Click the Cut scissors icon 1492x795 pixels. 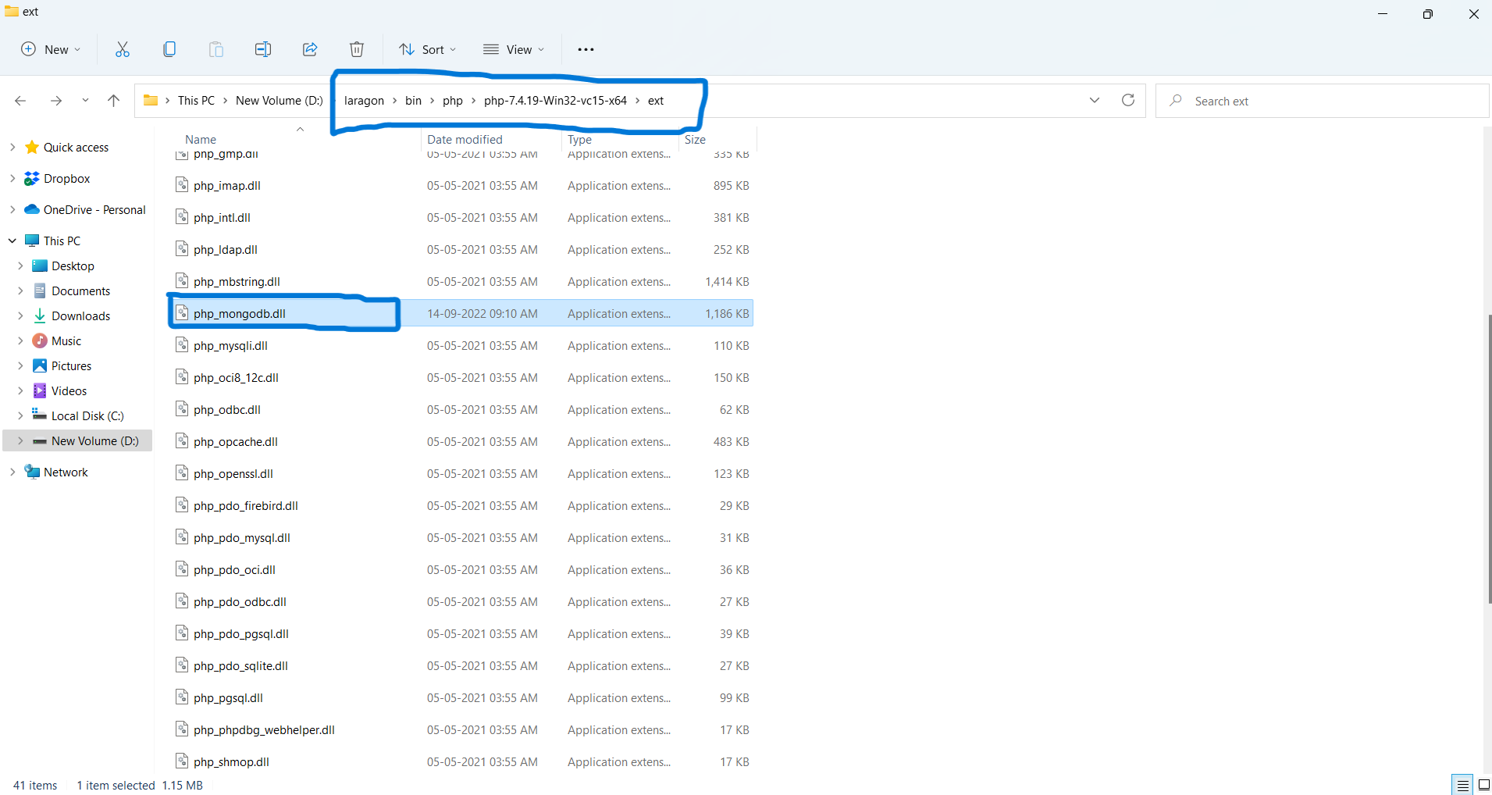coord(123,49)
